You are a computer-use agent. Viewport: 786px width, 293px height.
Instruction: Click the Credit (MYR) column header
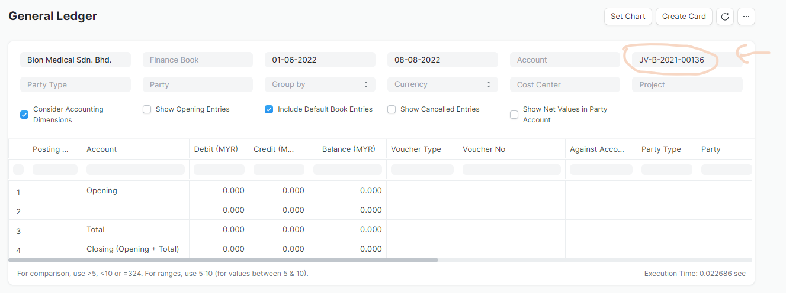[x=279, y=149]
